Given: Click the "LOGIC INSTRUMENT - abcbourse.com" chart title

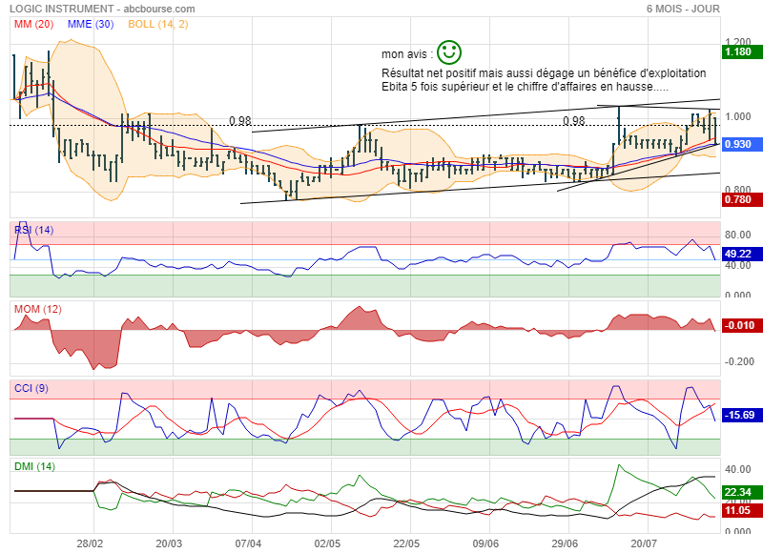Looking at the screenshot, I should point(102,9).
